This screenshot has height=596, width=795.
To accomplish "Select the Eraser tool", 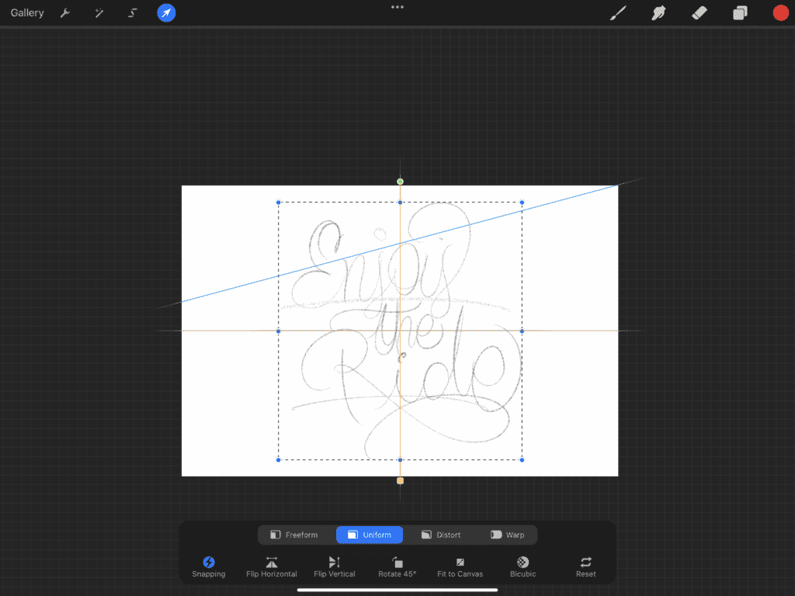I will click(x=699, y=12).
